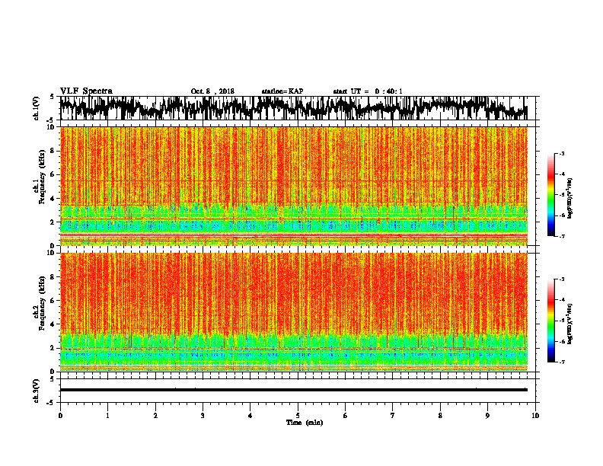This screenshot has width=603, height=466.
Task: Click the flat black ch.3 voltage trace
Action: click(293, 390)
